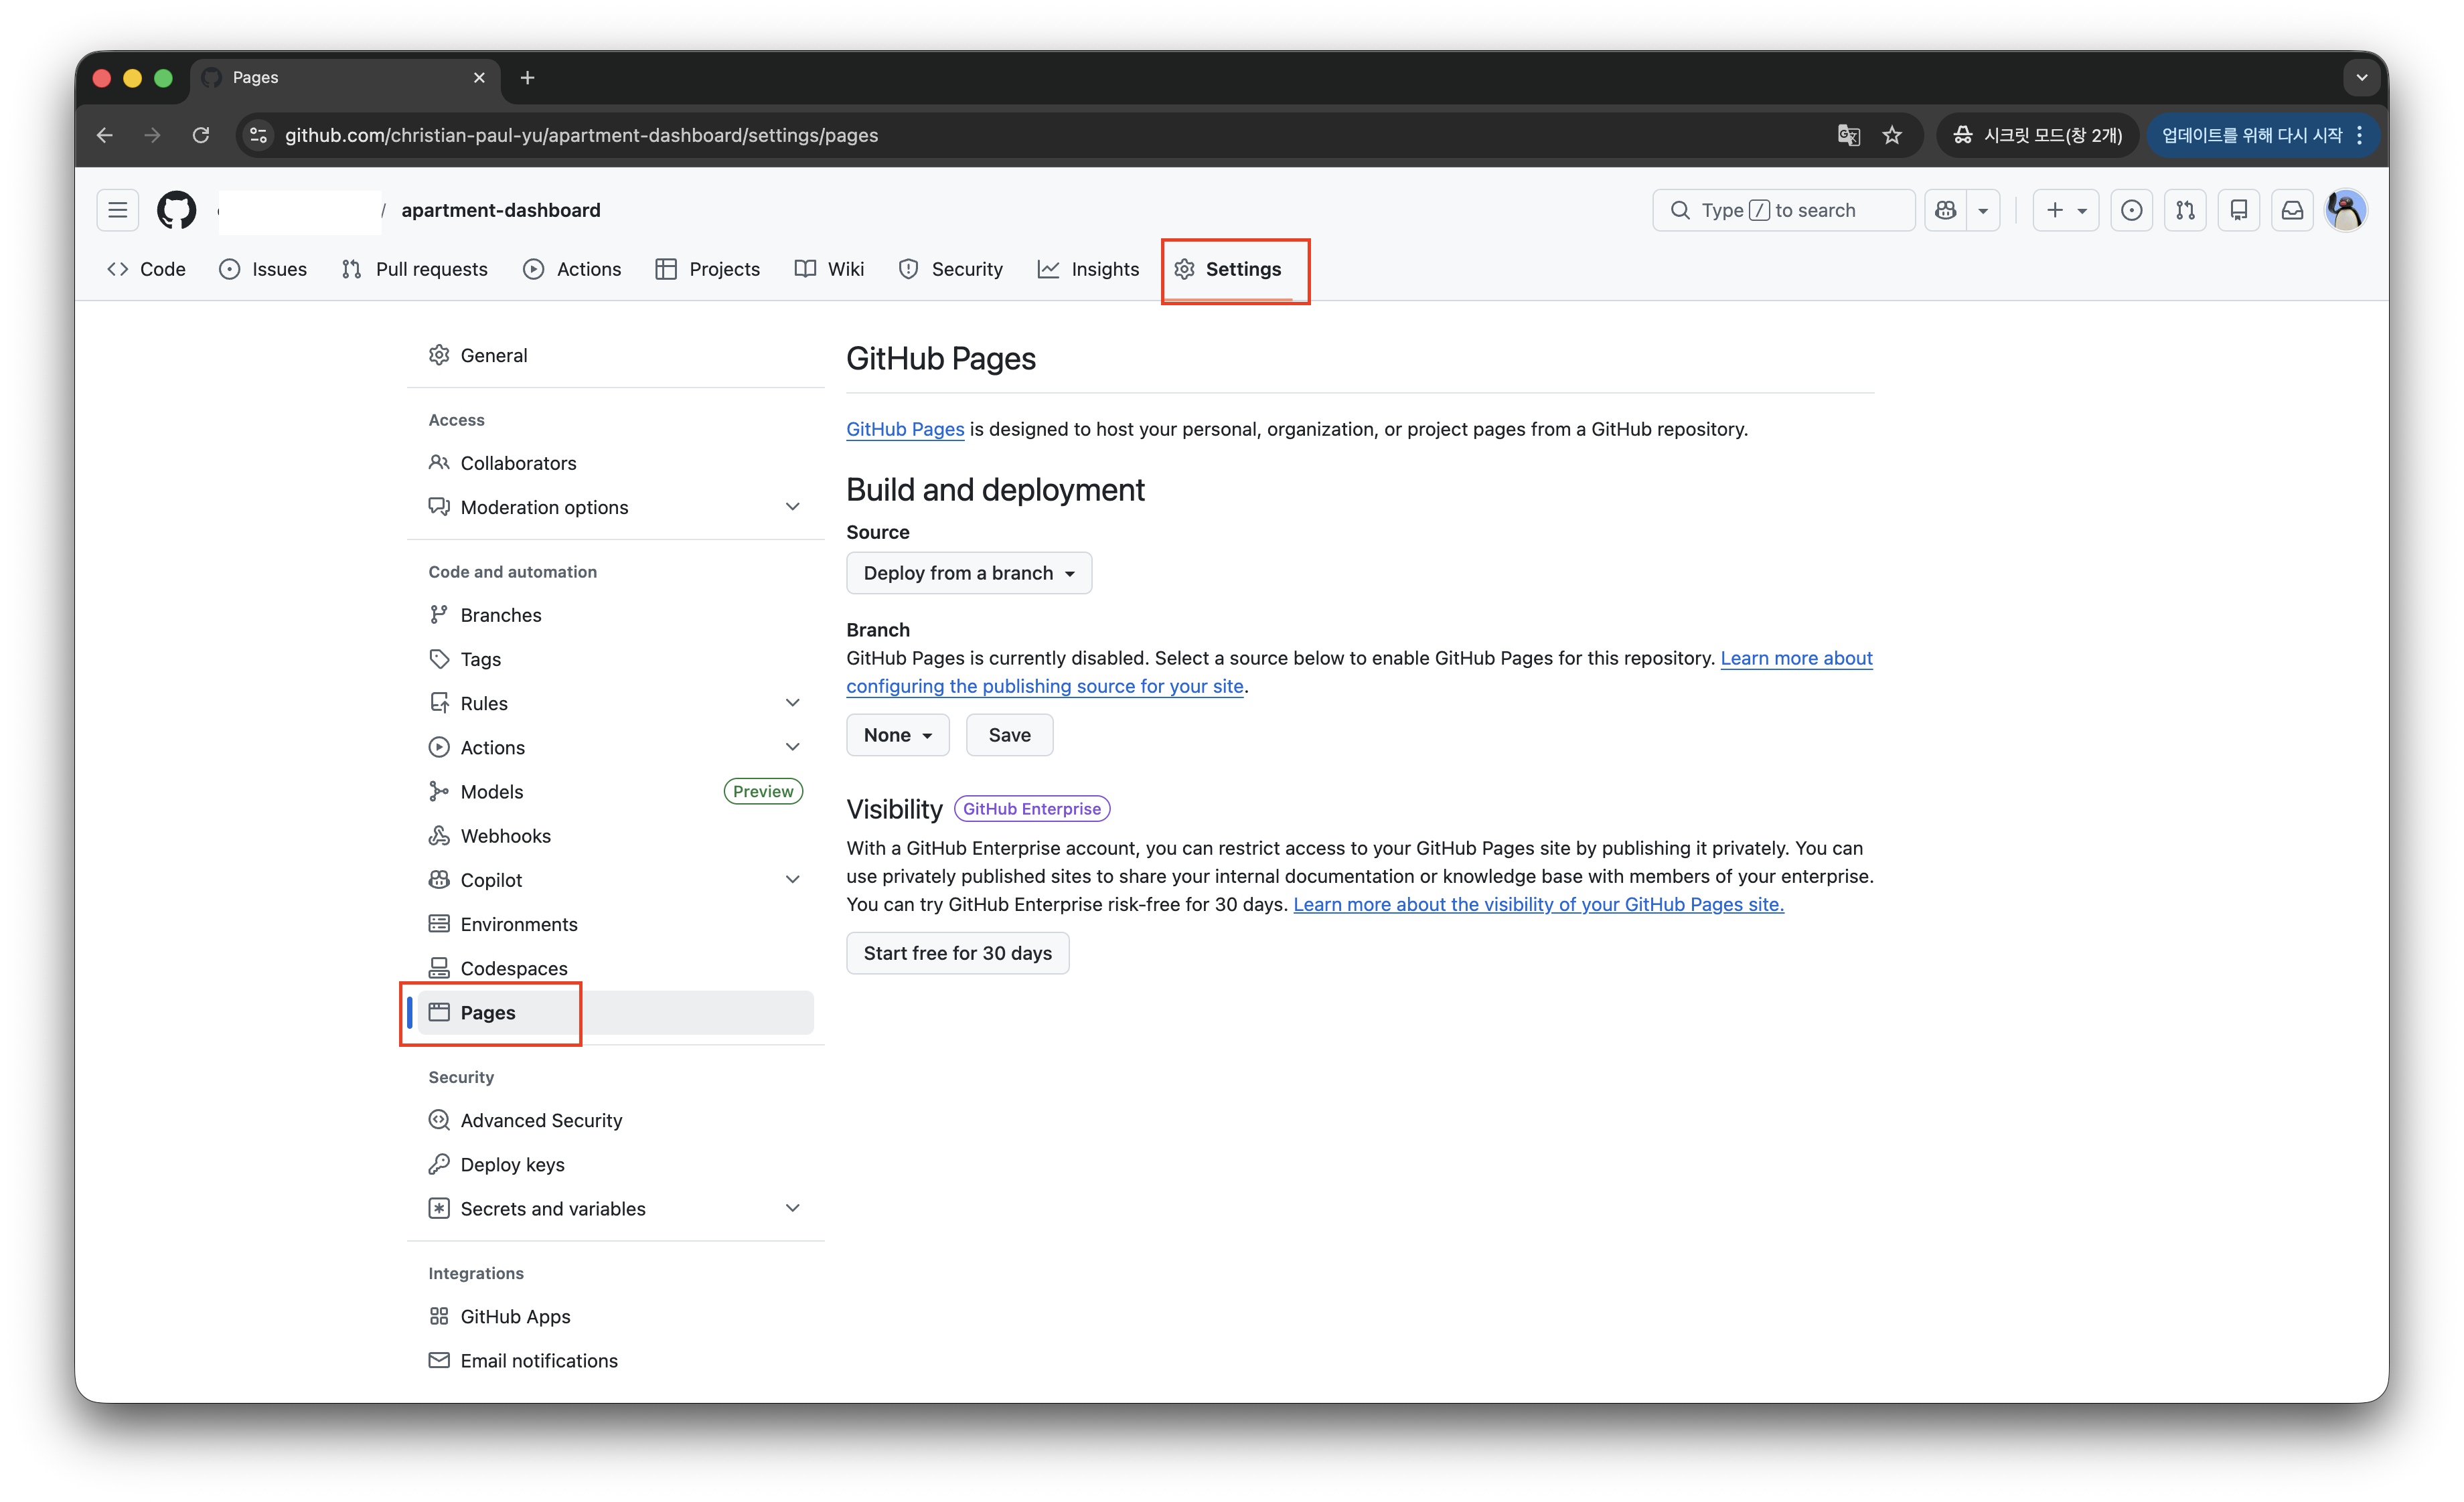Click the Google Translate icon in address bar
Screen dimensions: 2464x1502
point(1848,135)
